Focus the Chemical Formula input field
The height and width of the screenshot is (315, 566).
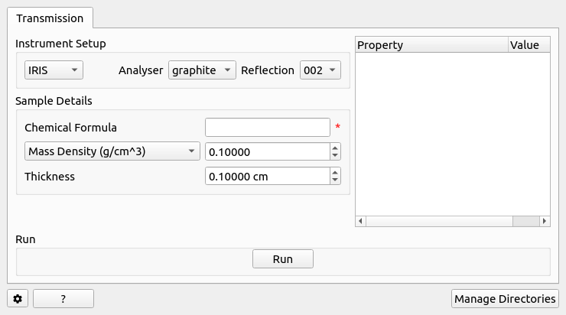(x=267, y=127)
